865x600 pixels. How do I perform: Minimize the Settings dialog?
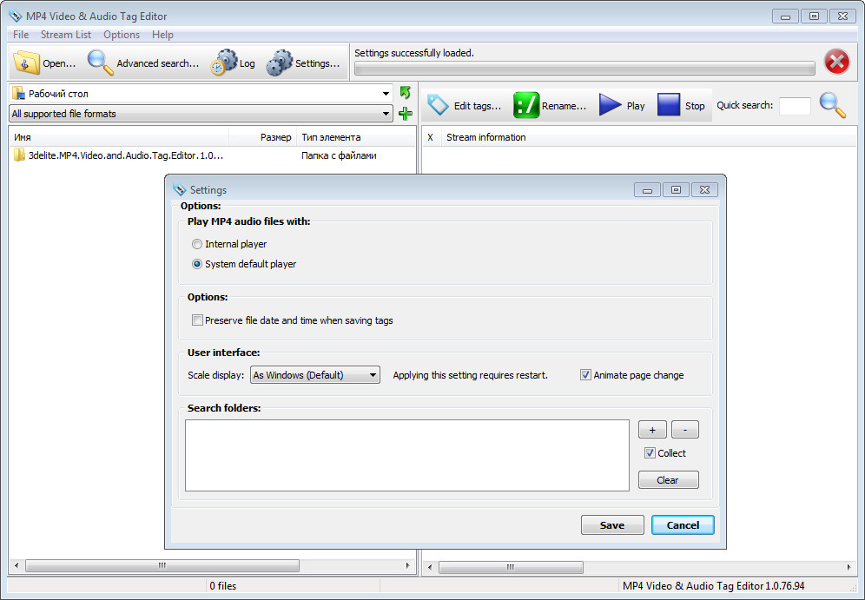[x=648, y=189]
